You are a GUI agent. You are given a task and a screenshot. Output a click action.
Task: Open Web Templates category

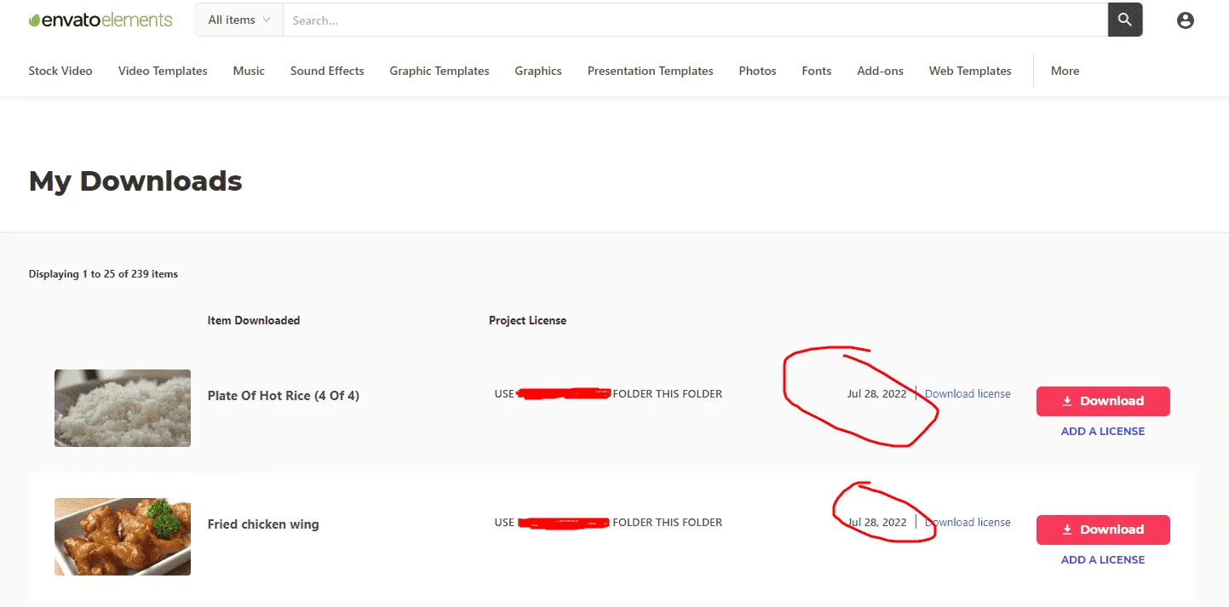(x=970, y=71)
